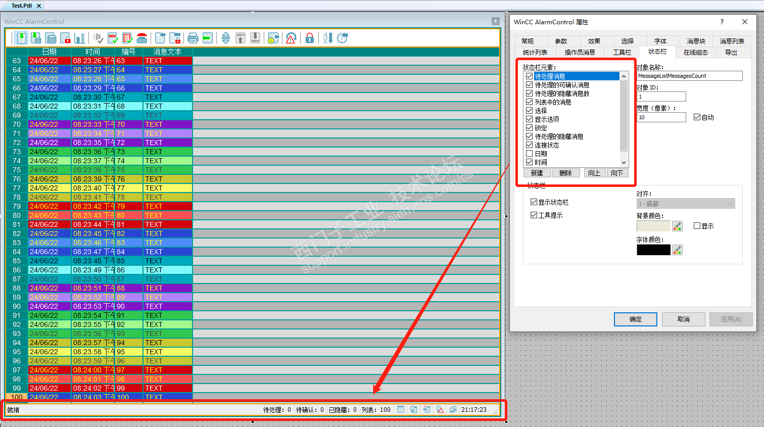The image size is (764, 427).
Task: Click the red emergency acknowledgment button icon
Action: (x=142, y=38)
